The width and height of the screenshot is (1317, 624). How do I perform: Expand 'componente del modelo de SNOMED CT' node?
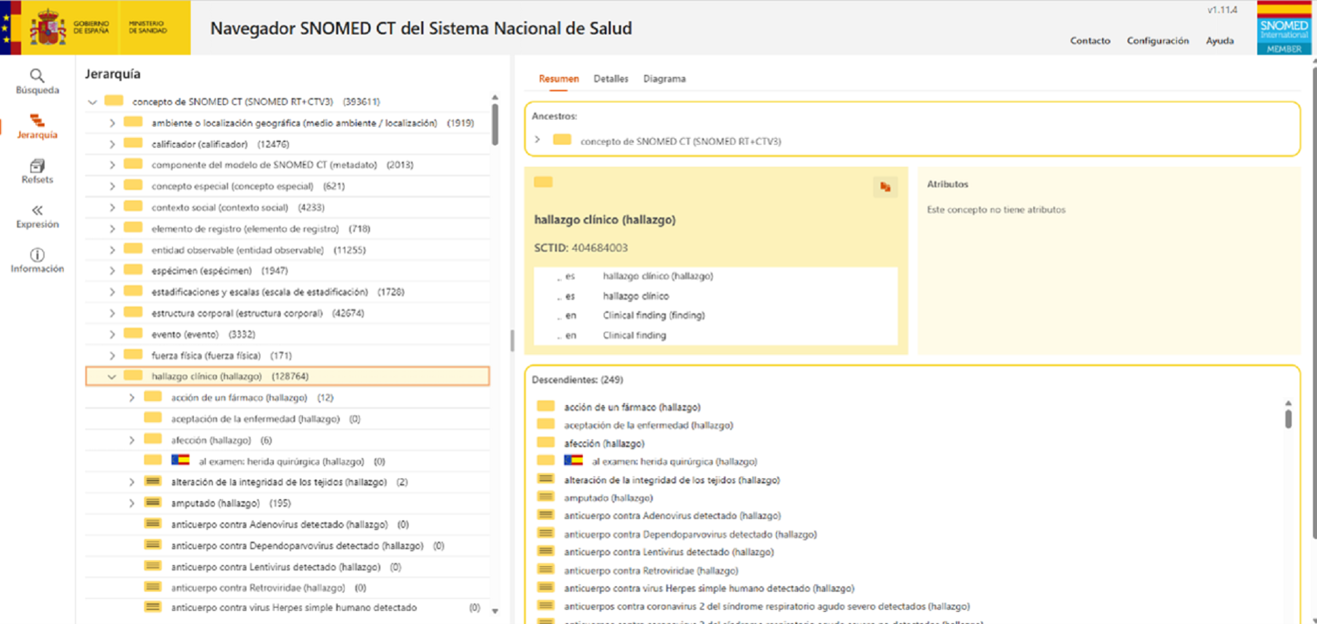click(112, 165)
